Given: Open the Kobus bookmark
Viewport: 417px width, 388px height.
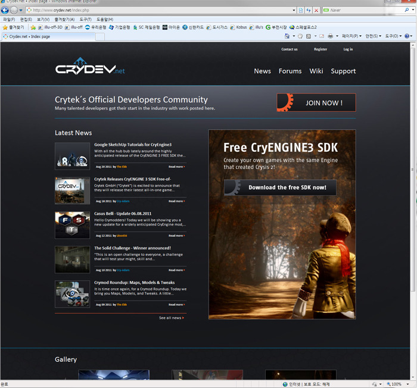Looking at the screenshot, I should [238, 27].
